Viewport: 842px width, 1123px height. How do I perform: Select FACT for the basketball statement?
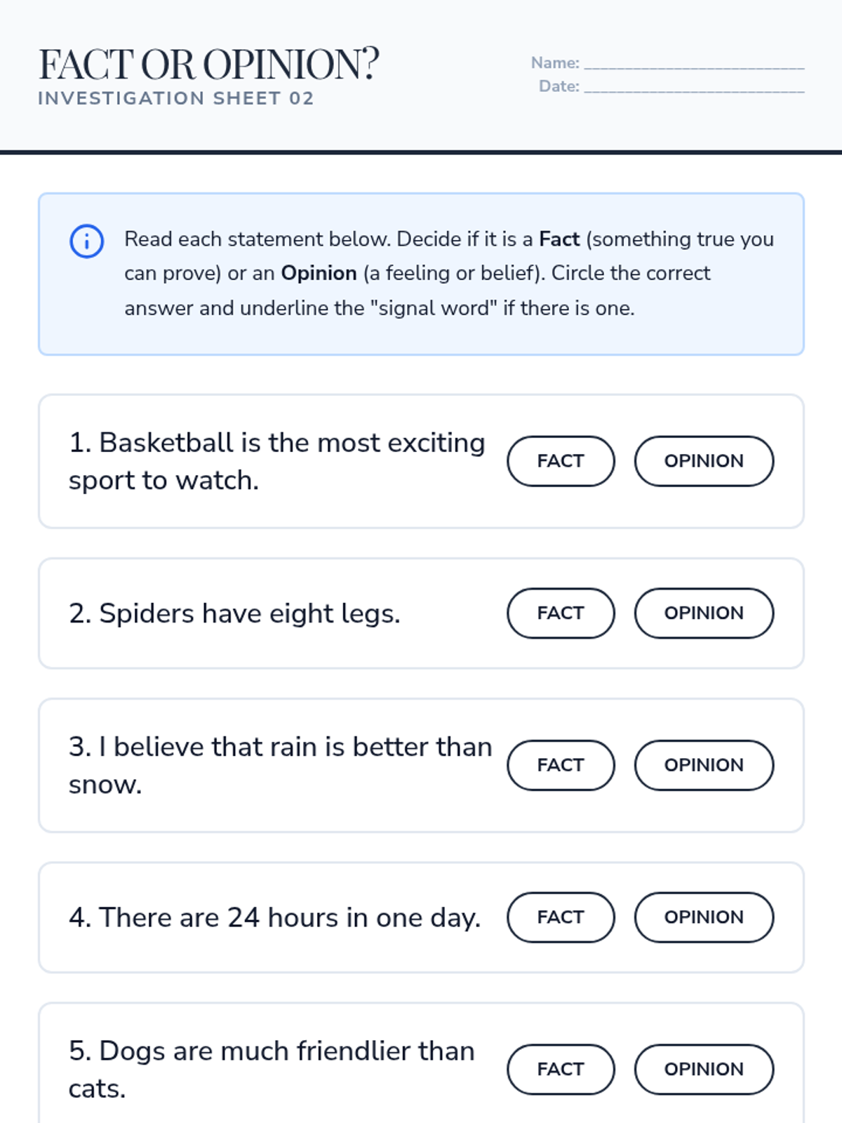[x=561, y=461]
